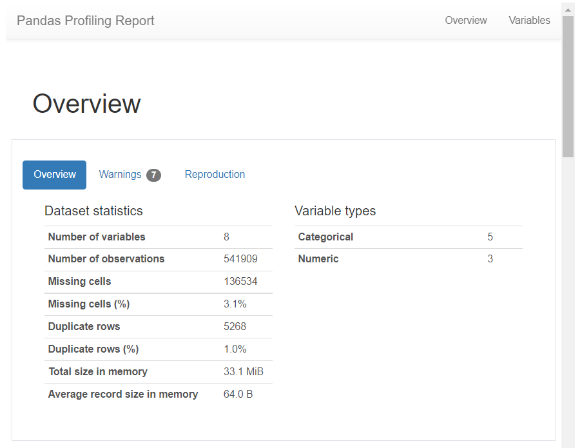Select the blue Overview tab

55,175
